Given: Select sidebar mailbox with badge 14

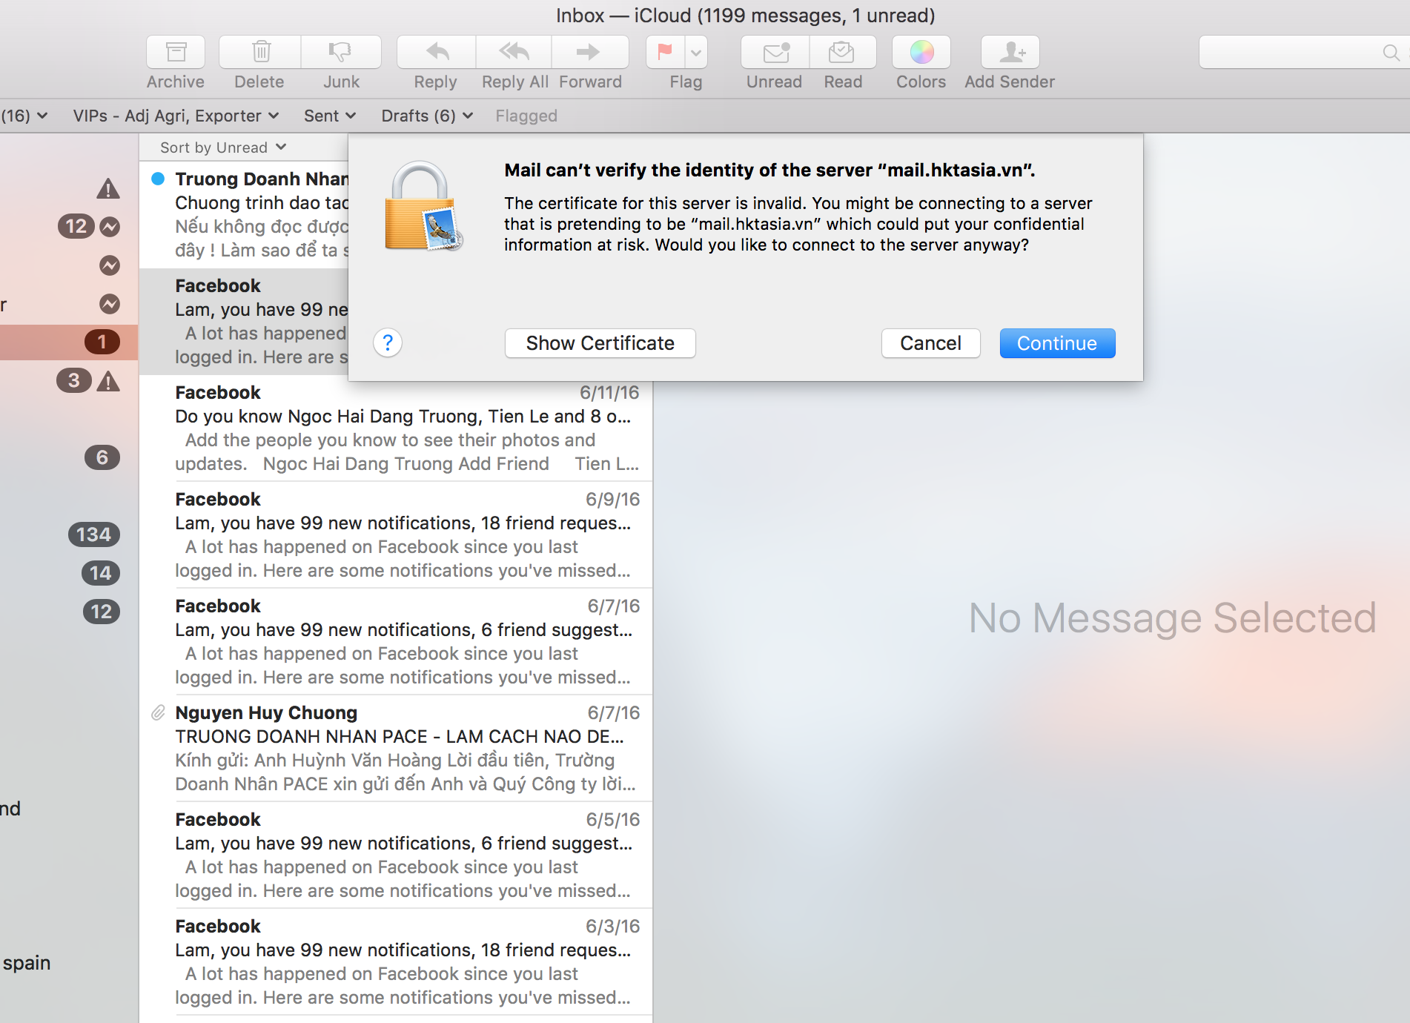Looking at the screenshot, I should 69,573.
